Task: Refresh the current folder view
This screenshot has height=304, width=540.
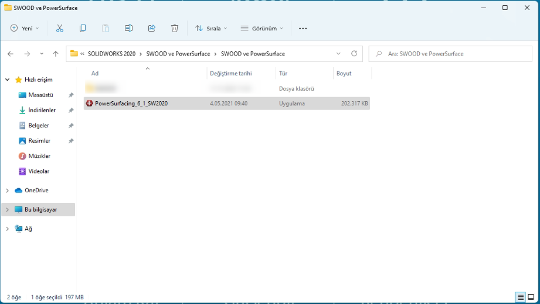Action: 354,54
